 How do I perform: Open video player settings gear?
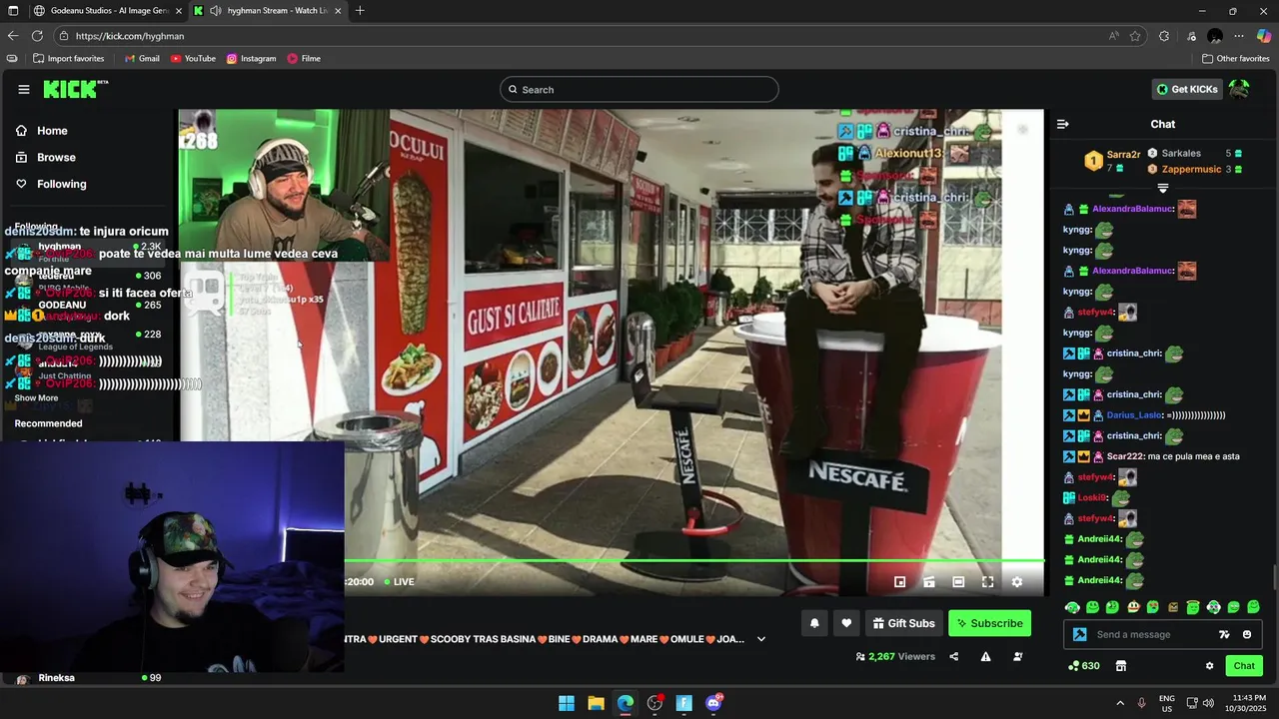pos(1017,582)
